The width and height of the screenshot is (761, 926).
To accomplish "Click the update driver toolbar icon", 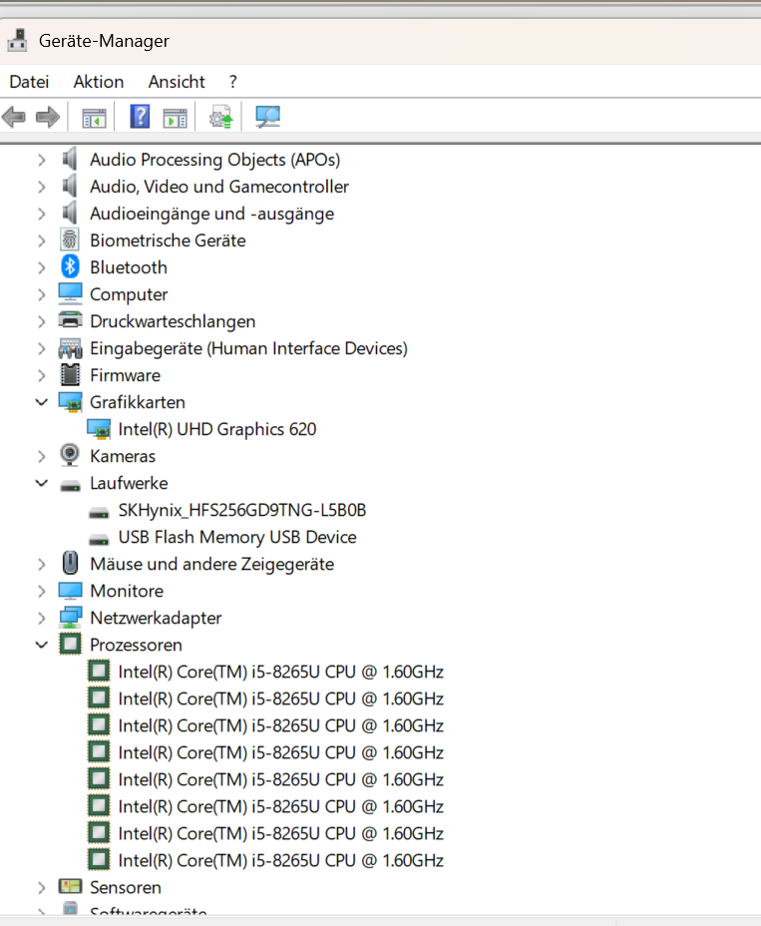I will point(221,117).
